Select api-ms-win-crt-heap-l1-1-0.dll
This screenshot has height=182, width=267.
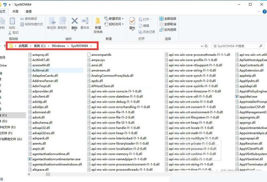(x=191, y=123)
